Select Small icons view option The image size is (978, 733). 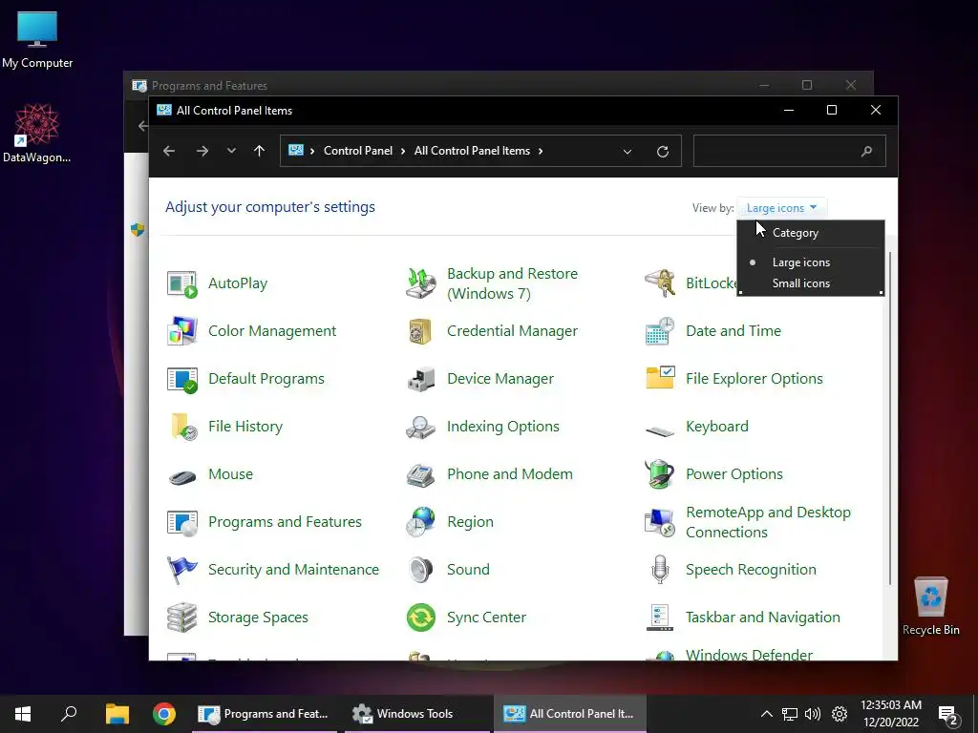click(x=810, y=283)
